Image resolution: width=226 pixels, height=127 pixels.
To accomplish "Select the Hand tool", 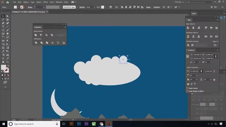I will 3,62.
